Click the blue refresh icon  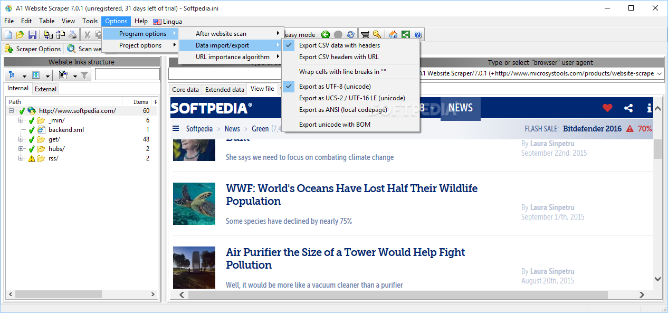click(x=350, y=35)
